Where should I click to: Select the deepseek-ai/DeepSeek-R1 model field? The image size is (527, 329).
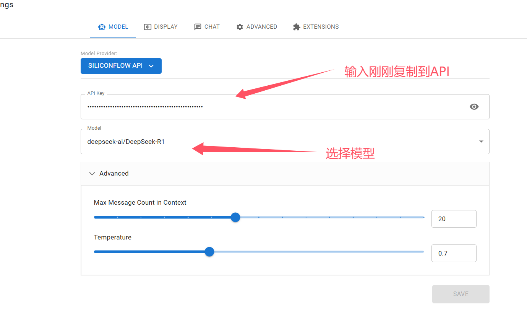tap(285, 142)
